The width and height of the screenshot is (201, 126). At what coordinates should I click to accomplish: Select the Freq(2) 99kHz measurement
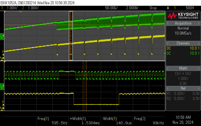[149, 121]
